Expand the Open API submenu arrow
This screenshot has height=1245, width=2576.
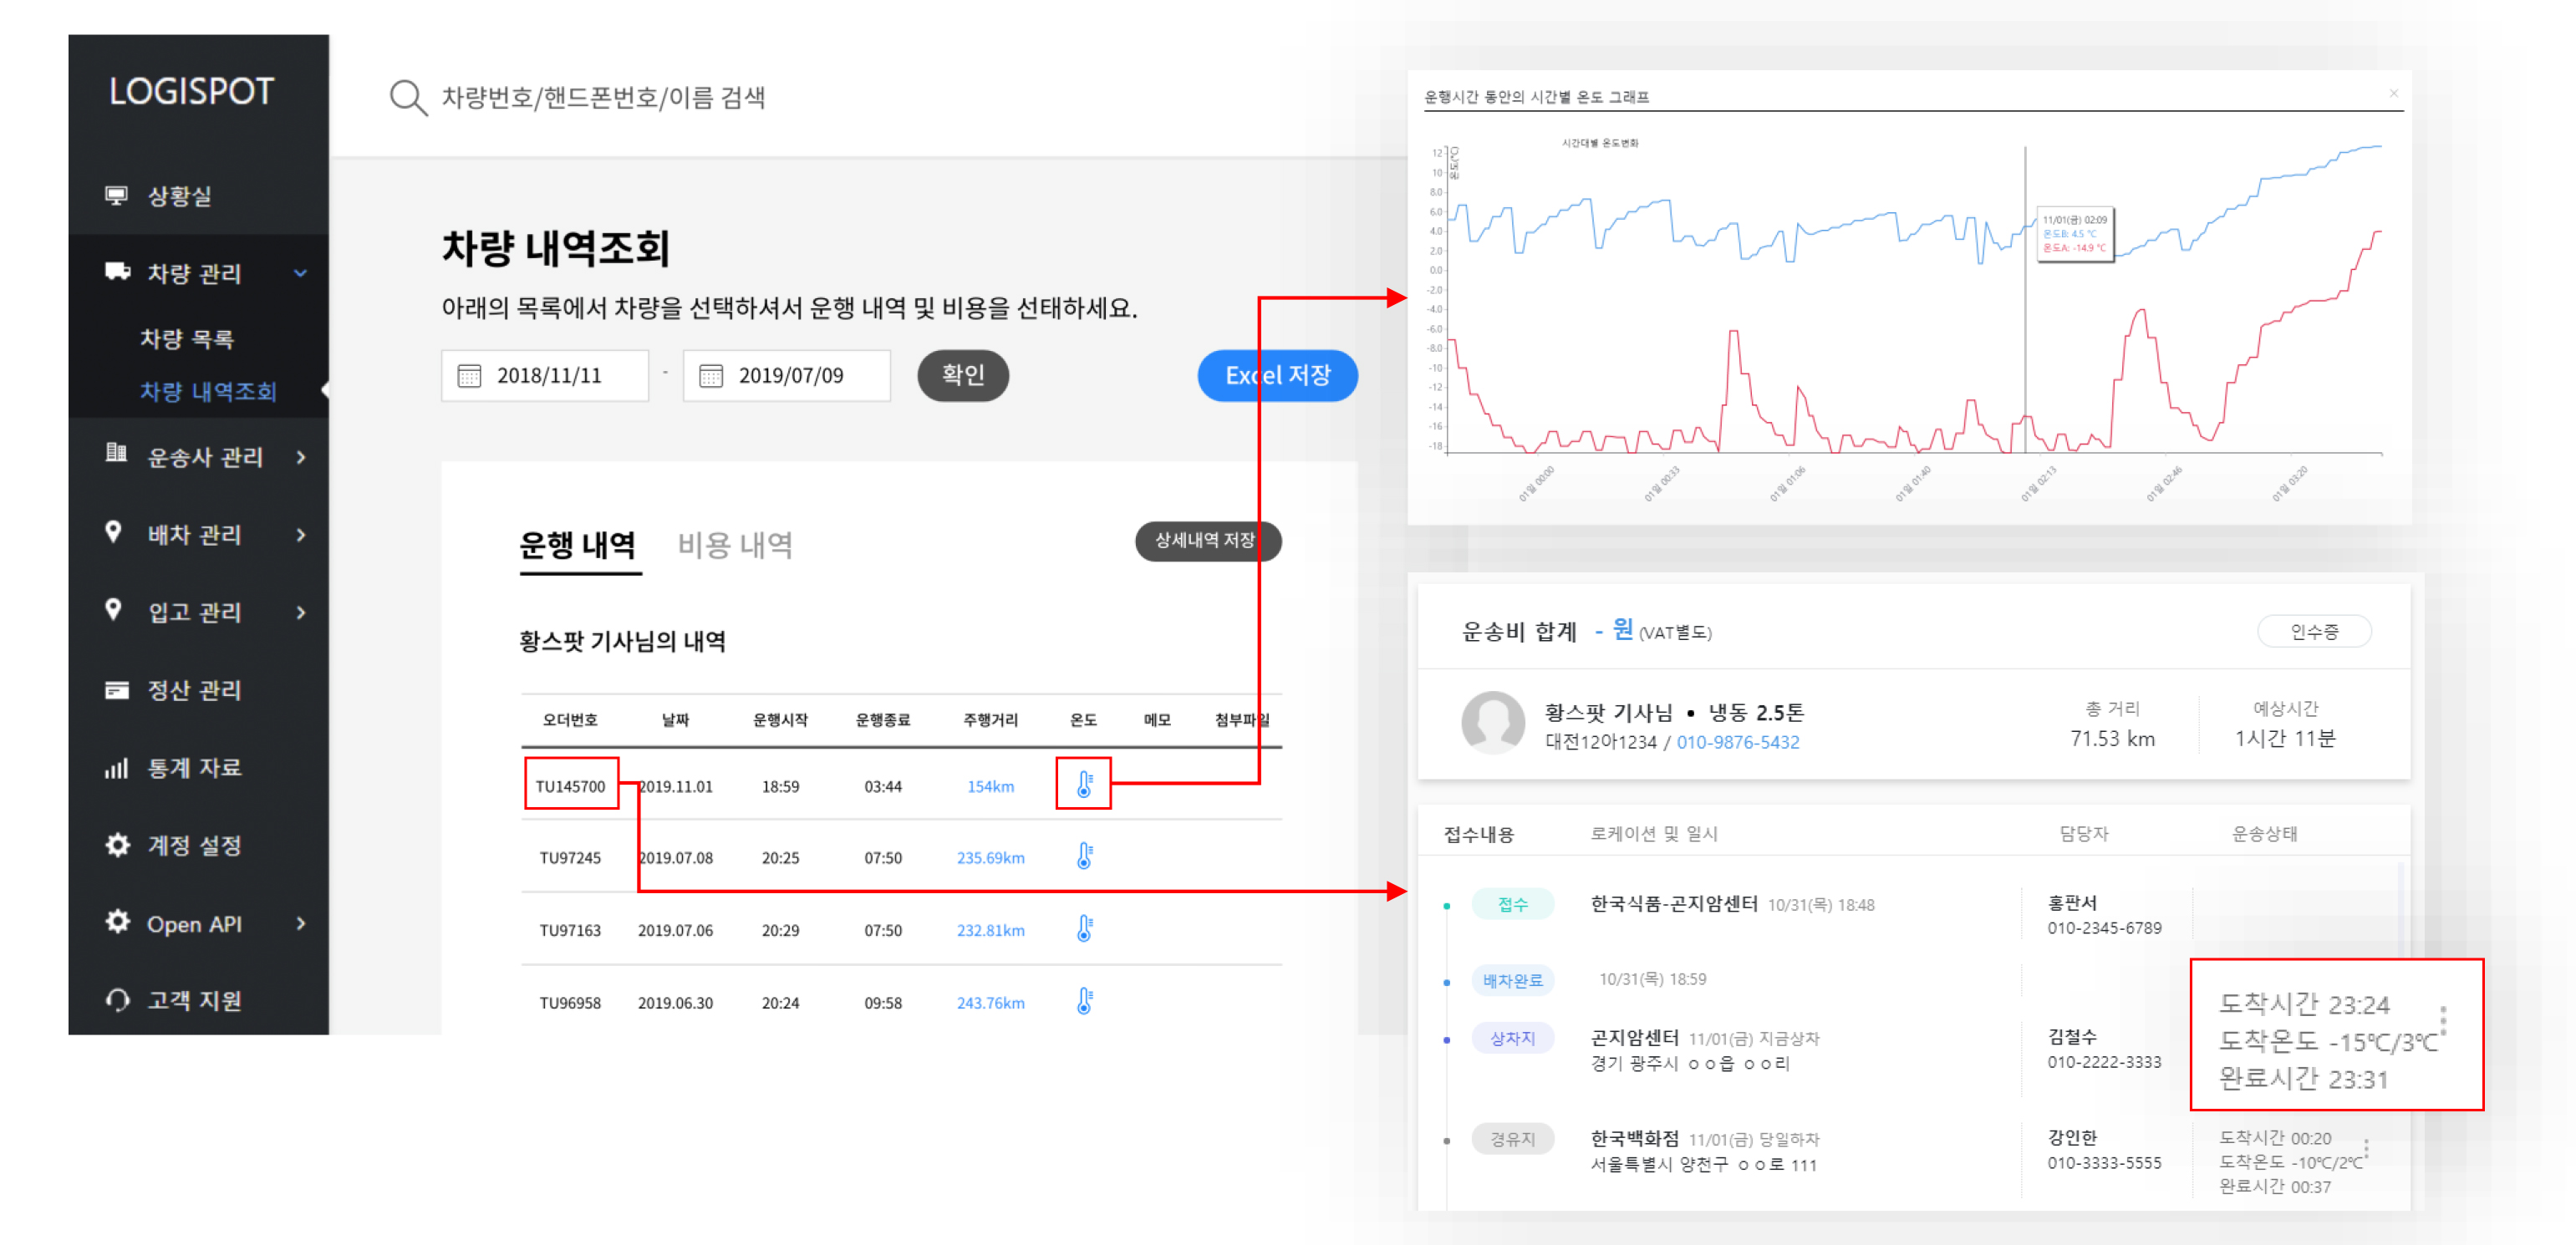301,924
